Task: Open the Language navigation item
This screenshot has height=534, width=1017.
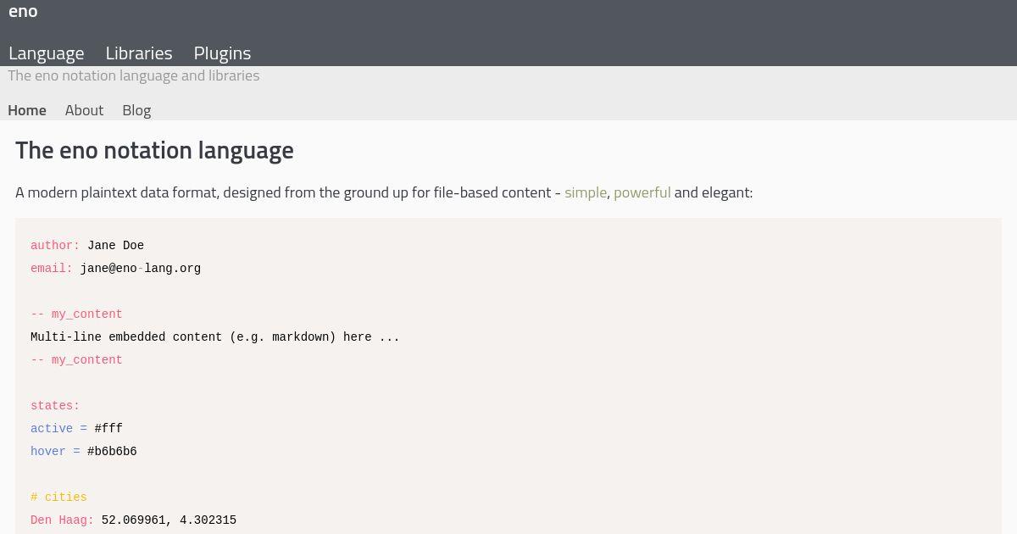Action: [x=47, y=53]
